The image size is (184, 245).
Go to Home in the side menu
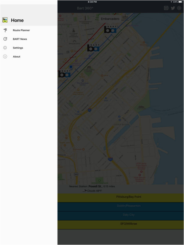click(29, 20)
